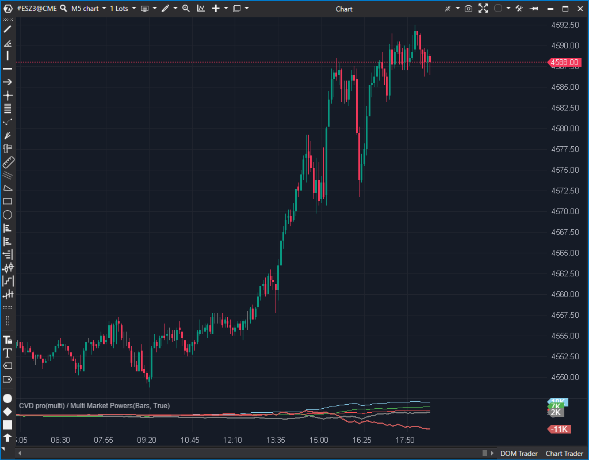
Task: Click the horizontal scrollbar right arrow
Action: tap(492, 453)
